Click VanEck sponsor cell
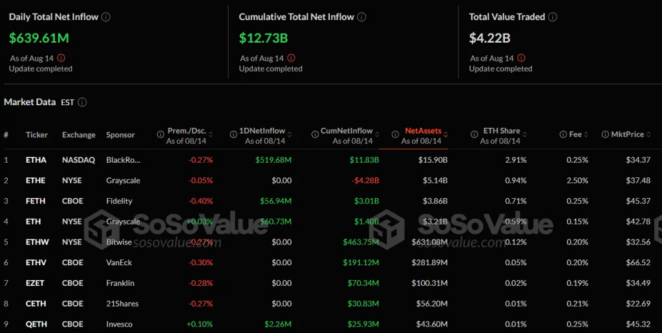 [119, 263]
